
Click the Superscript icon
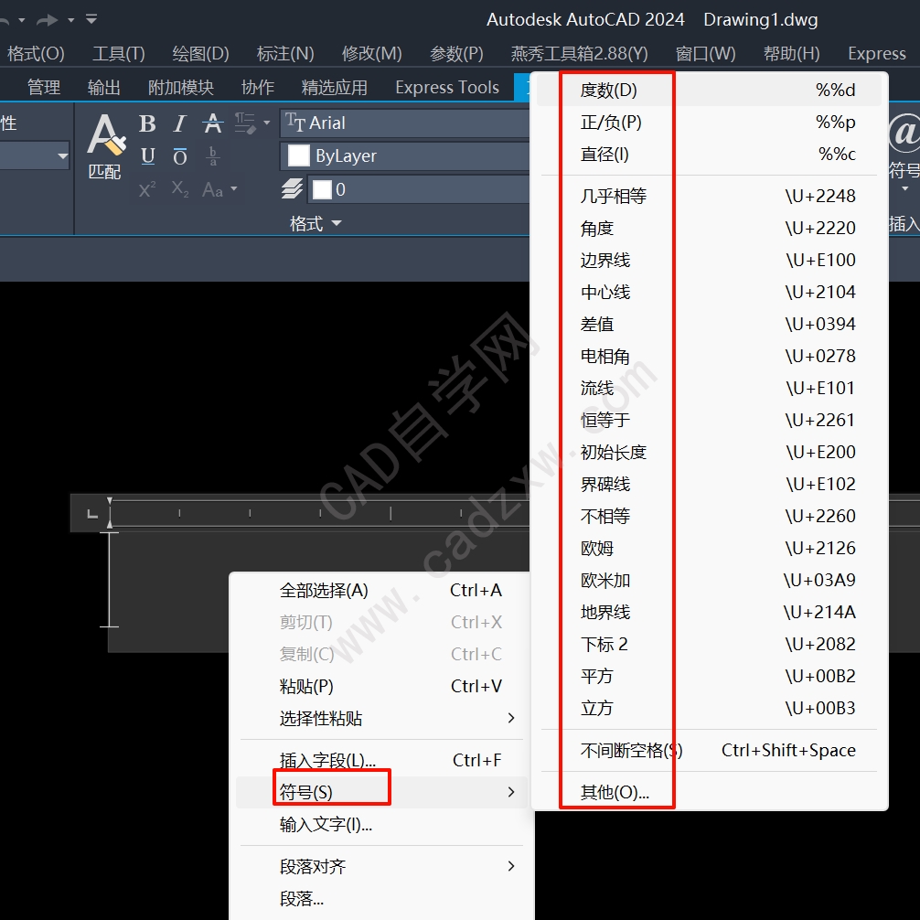147,189
